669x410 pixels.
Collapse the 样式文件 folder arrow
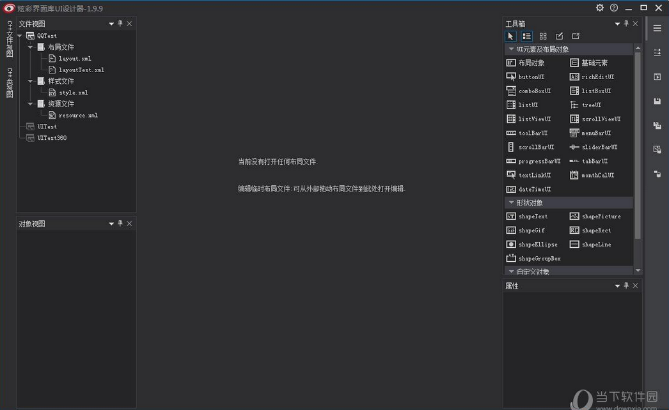(30, 81)
